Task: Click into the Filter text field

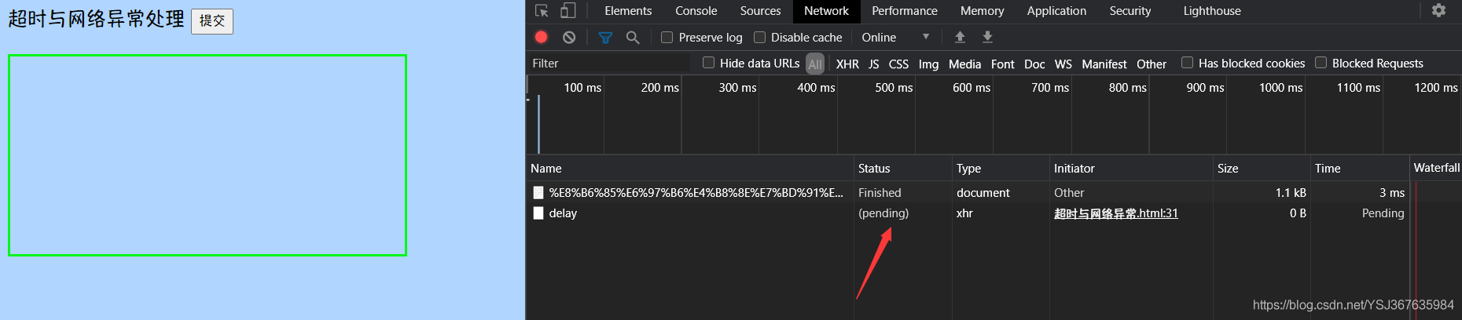Action: click(x=609, y=63)
